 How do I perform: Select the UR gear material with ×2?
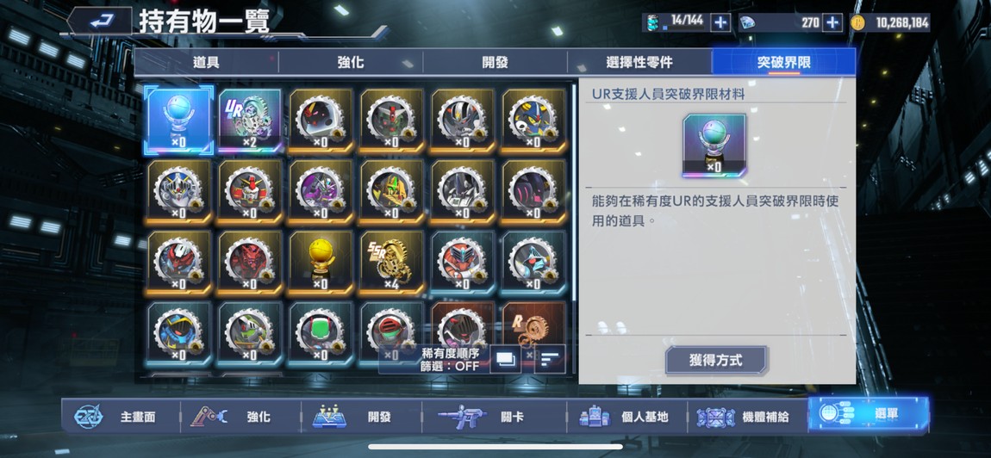click(x=250, y=121)
